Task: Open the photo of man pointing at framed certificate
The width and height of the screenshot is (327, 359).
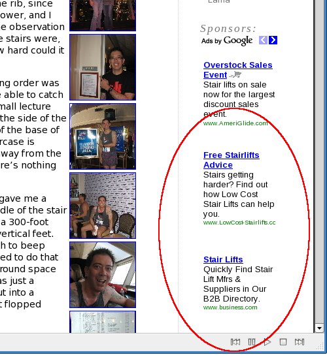Action: pyautogui.click(x=103, y=67)
